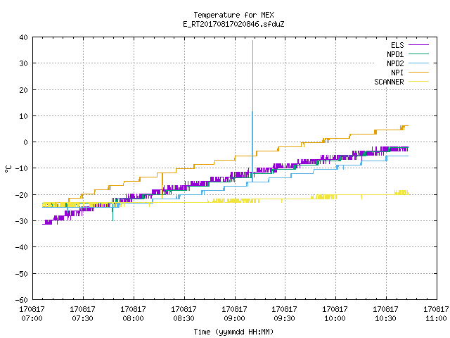Click the x-axis tick label 08:00
Viewport: 450px width, 338px height.
(133, 318)
